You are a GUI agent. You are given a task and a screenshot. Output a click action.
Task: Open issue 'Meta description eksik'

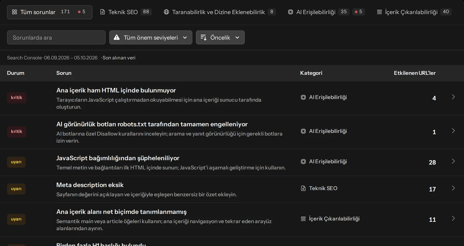click(x=90, y=185)
